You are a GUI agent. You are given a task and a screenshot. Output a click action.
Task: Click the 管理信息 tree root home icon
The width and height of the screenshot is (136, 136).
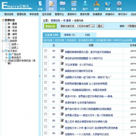click(3, 20)
